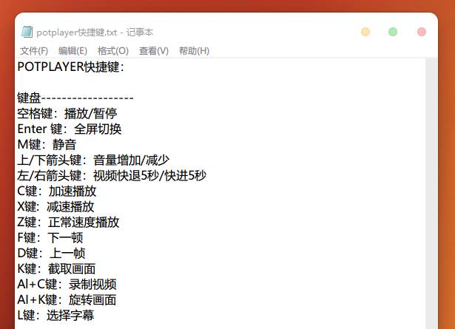The image size is (455, 329).
Task: Click the yellow minimize circle button
Action: tap(365, 32)
